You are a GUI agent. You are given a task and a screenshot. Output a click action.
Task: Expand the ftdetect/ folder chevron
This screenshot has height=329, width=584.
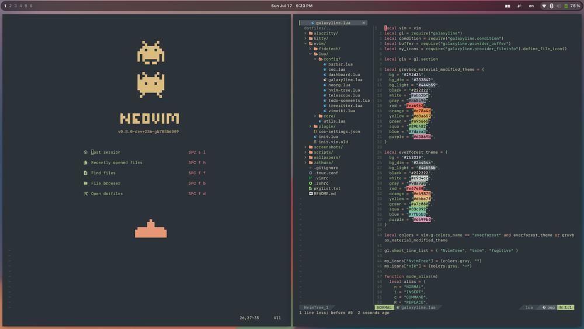click(x=310, y=49)
